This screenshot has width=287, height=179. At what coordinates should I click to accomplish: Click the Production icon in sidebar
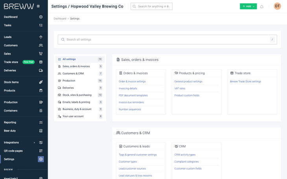(x=41, y=102)
